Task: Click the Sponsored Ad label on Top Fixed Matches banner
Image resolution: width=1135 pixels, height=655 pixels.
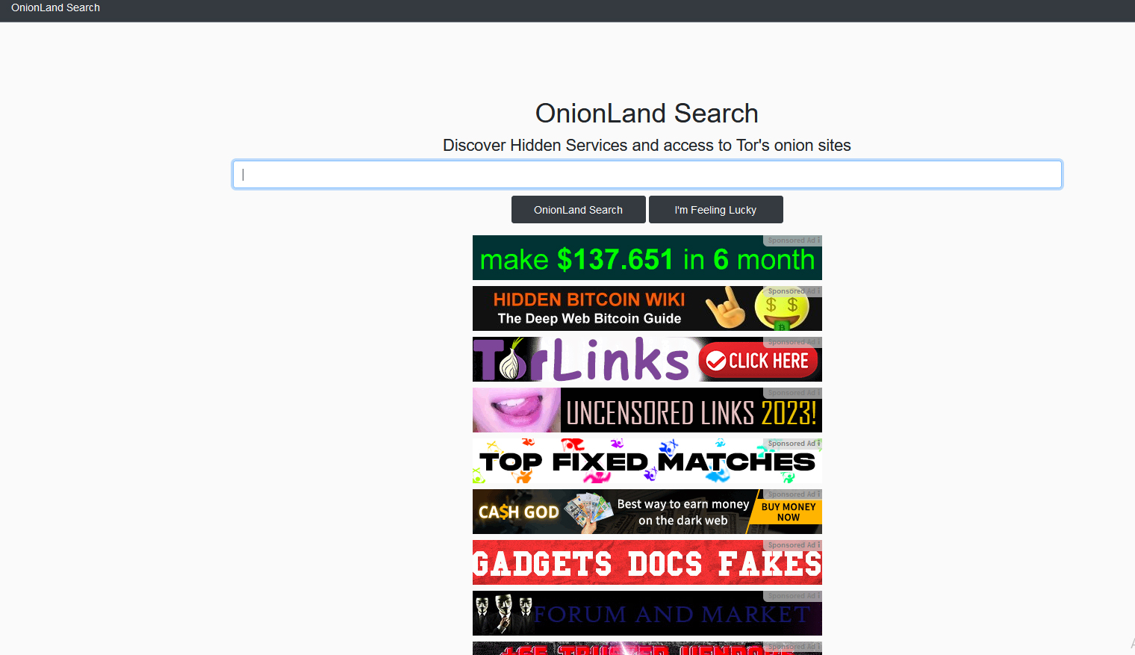Action: click(x=792, y=444)
